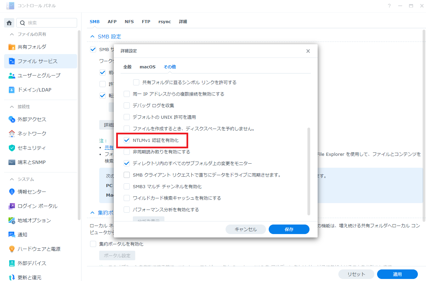The image size is (426, 281).
Task: Click the help question mark icon
Action: point(389,6)
